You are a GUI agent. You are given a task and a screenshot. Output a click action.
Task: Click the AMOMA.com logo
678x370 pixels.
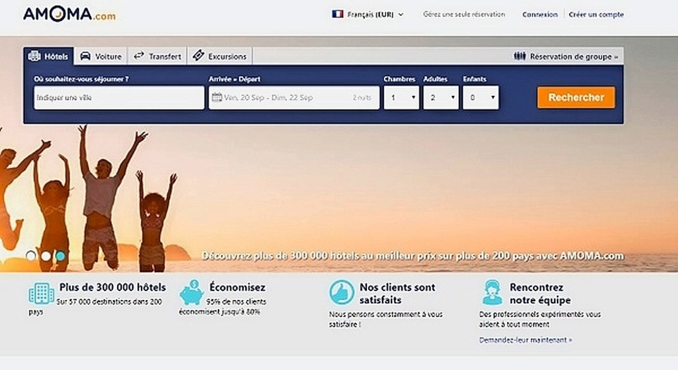tap(68, 15)
